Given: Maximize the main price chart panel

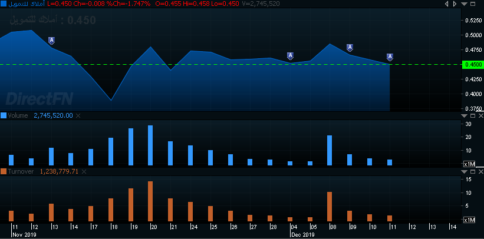Looking at the screenshot, I should pyautogui.click(x=472, y=4).
